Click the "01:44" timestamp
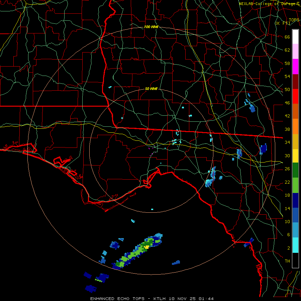The image size is (301, 301). [206, 299]
